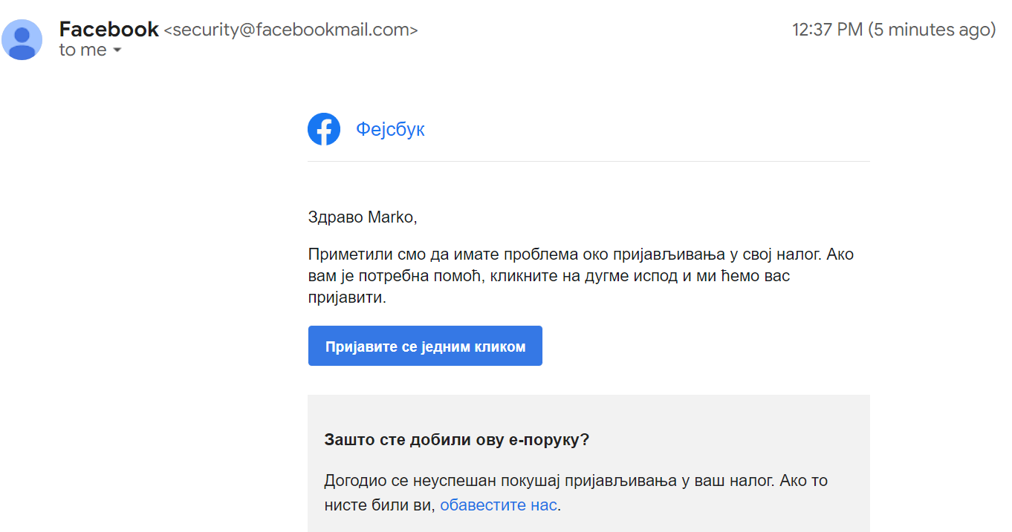Screen dimensions: 1012x532
Task: Click the 12:37 PM timestamp
Action: tap(827, 30)
